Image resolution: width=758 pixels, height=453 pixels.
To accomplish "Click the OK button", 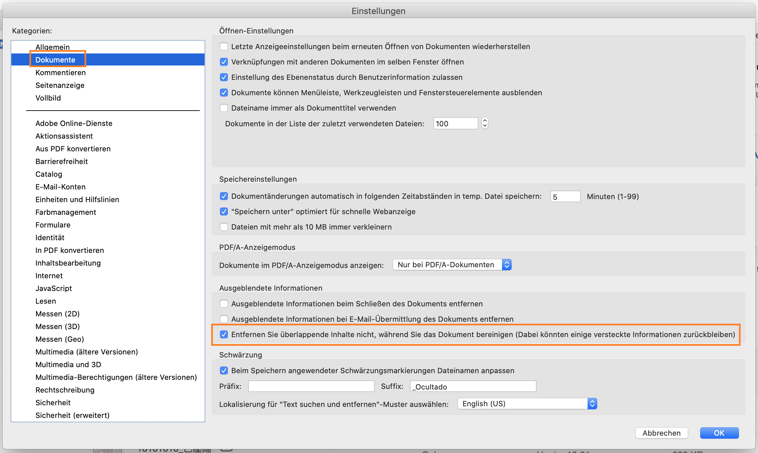I will pos(719,433).
